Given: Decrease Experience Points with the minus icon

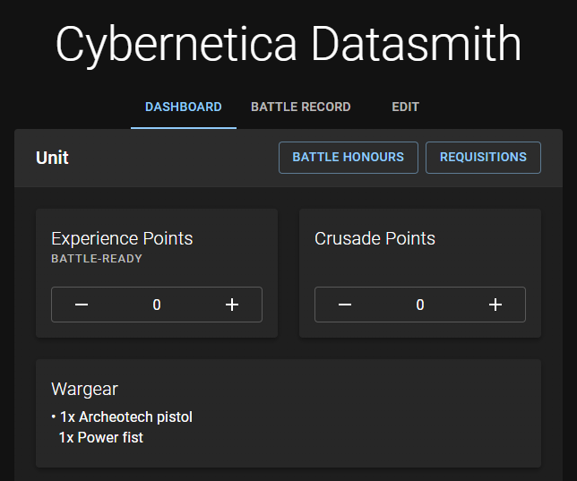Looking at the screenshot, I should coord(82,305).
